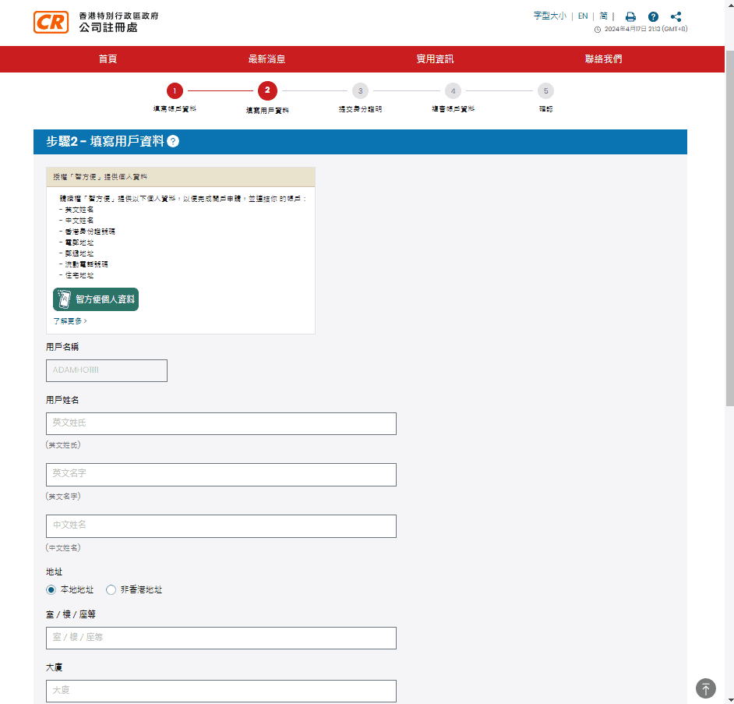This screenshot has height=704, width=734.
Task: Select the 本地地址 radio option
Action: (50, 590)
